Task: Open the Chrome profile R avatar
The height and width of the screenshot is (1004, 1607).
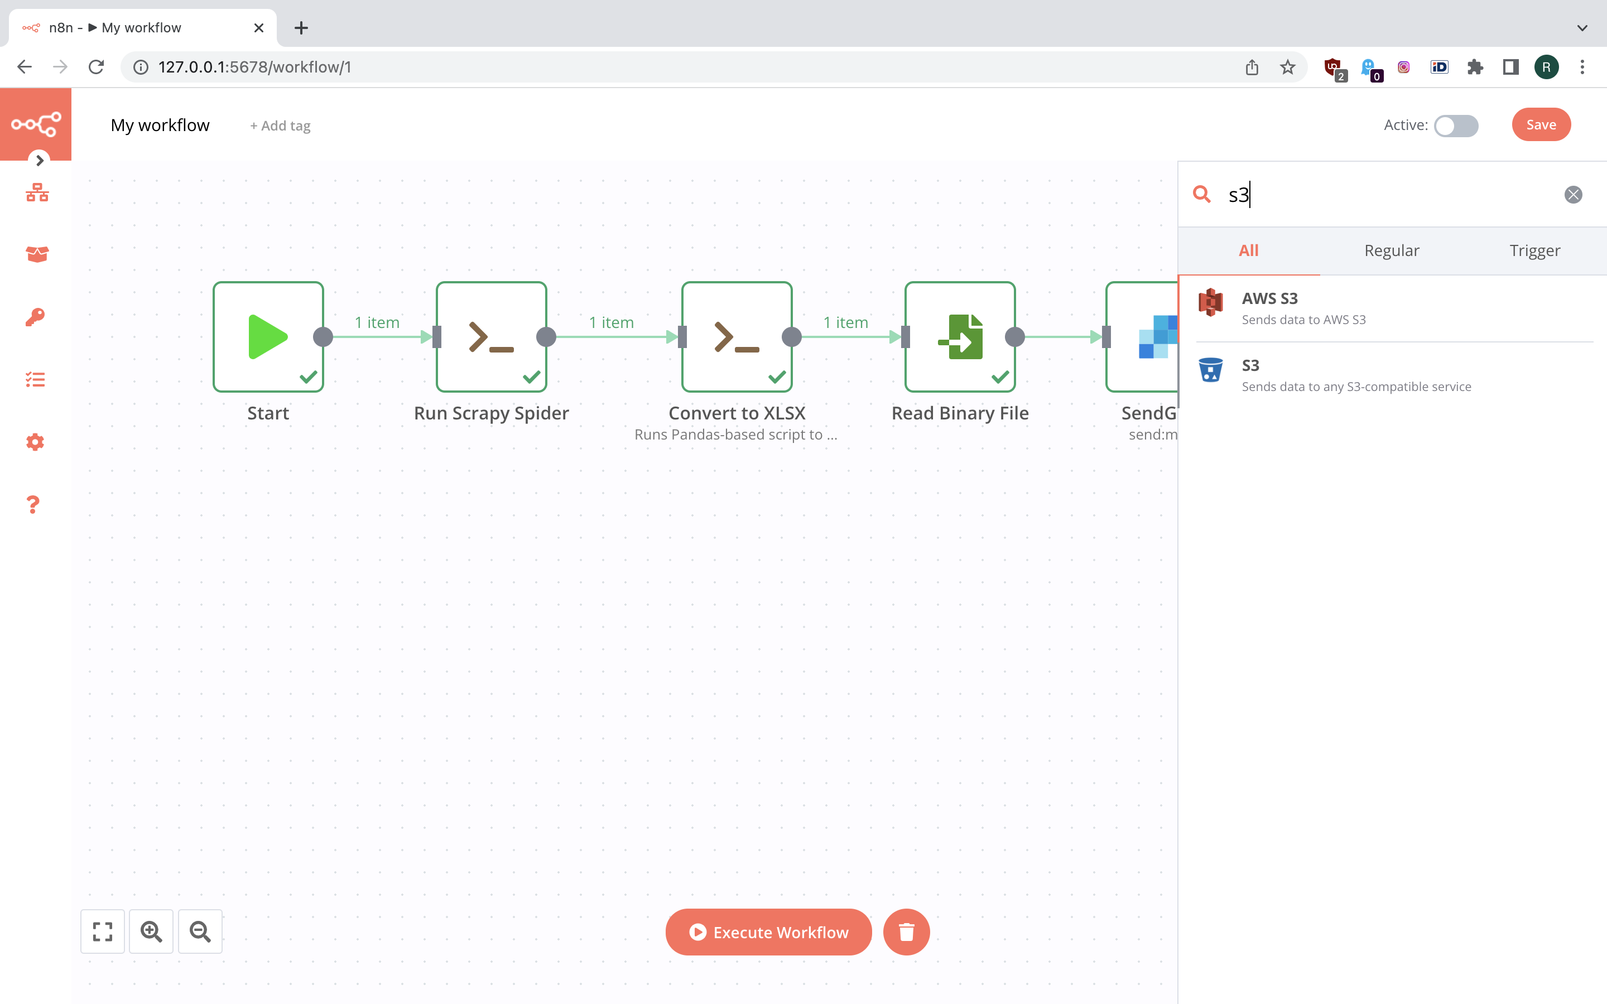Action: click(x=1546, y=67)
